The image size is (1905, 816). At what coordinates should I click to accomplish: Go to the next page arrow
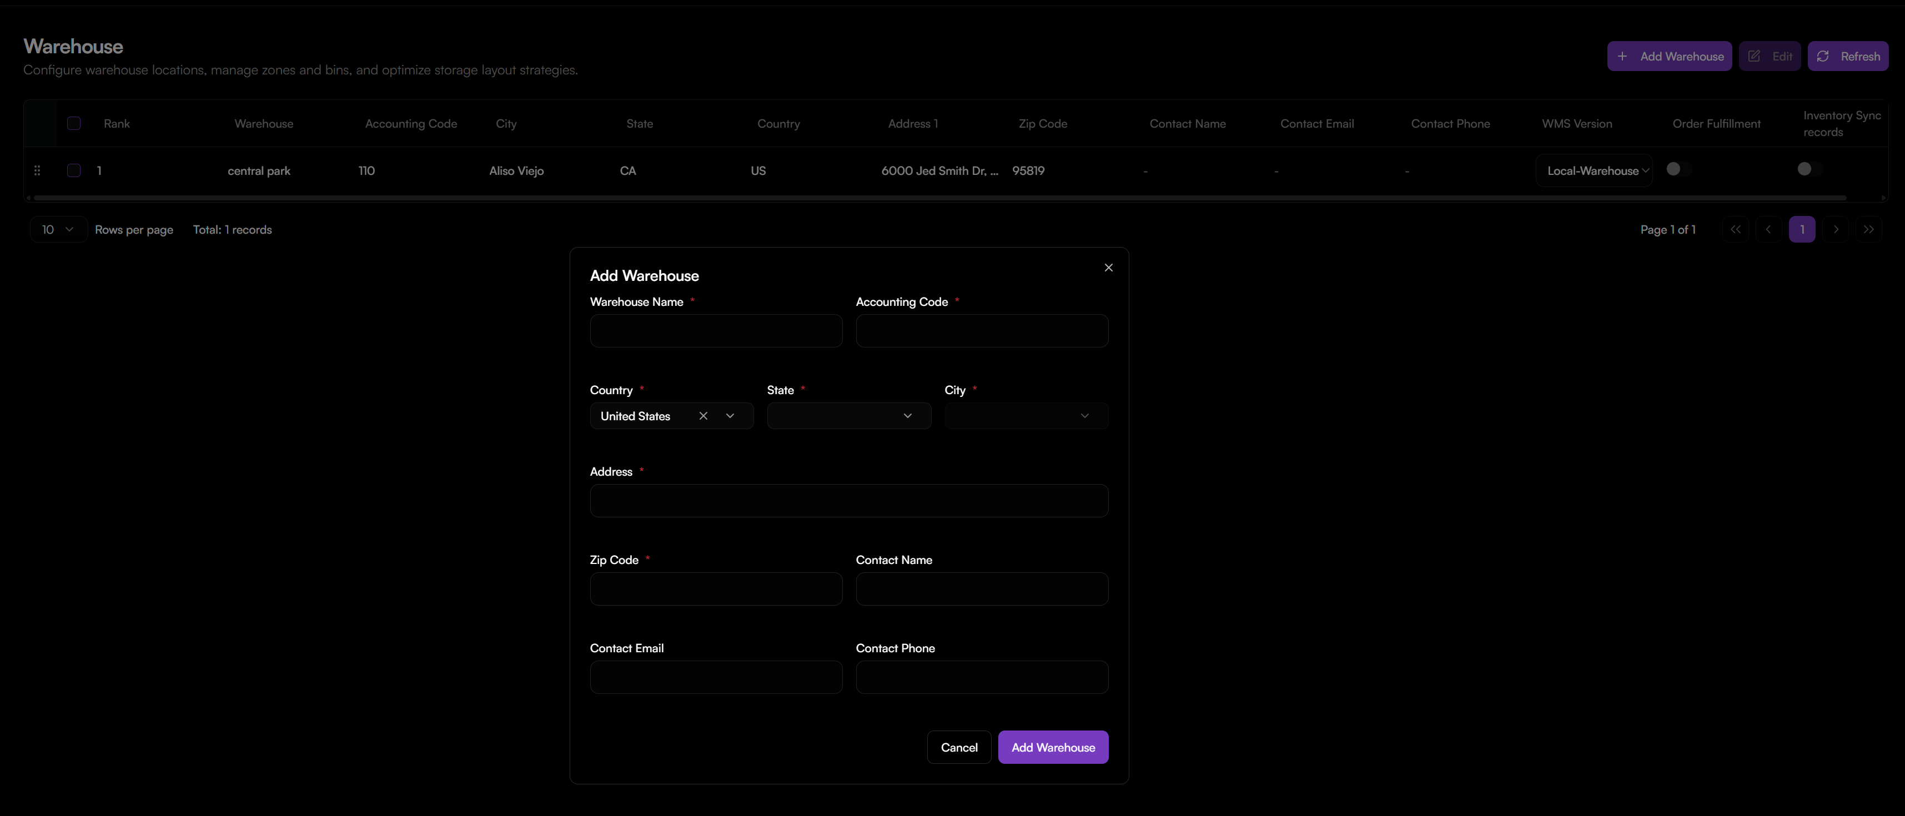point(1836,230)
